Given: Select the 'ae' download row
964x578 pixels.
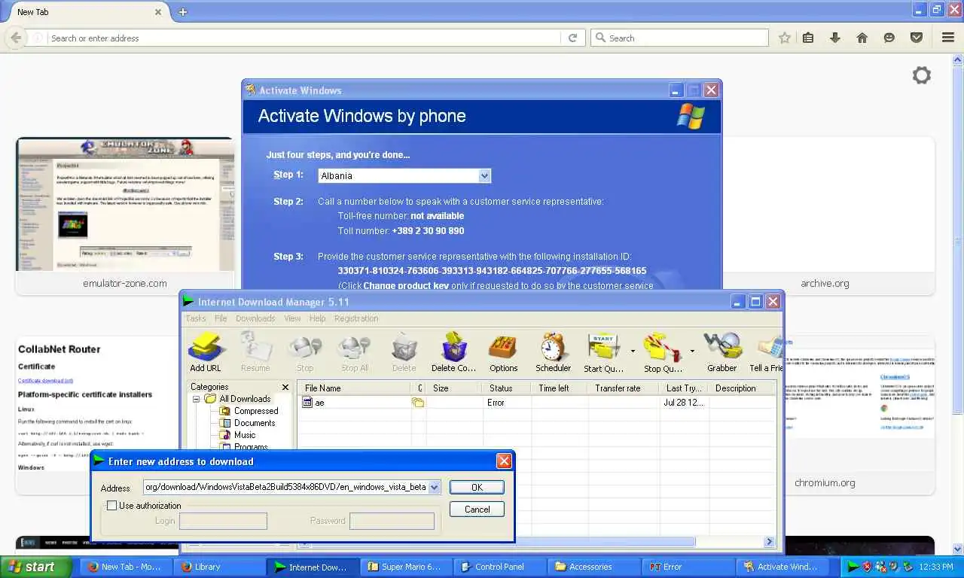Looking at the screenshot, I should click(x=536, y=403).
